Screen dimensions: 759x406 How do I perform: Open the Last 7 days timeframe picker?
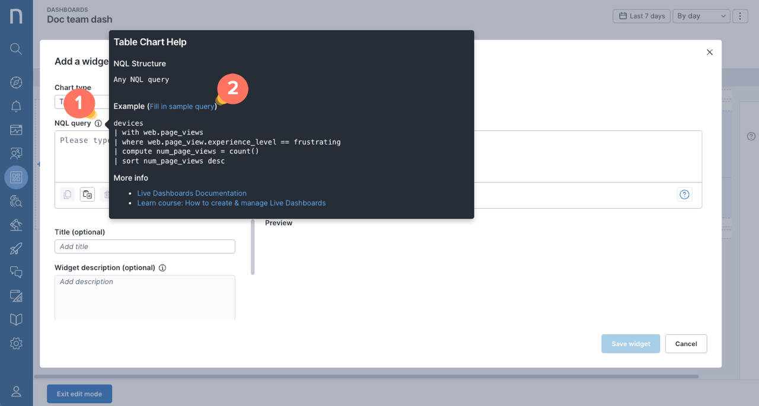click(641, 16)
